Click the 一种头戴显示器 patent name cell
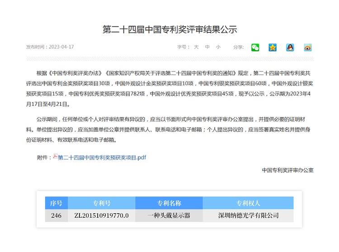Image resolution: width=339 pixels, height=252 pixels. coord(169,216)
